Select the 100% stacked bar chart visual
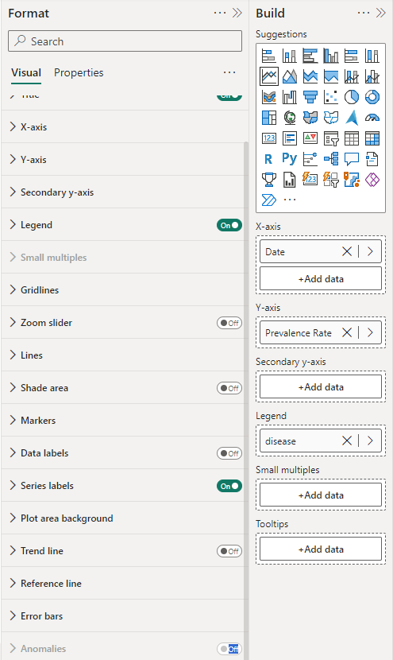393x660 pixels. point(352,56)
